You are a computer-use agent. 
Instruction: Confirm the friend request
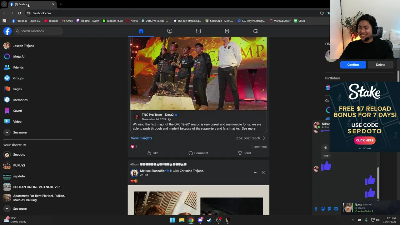pos(353,65)
